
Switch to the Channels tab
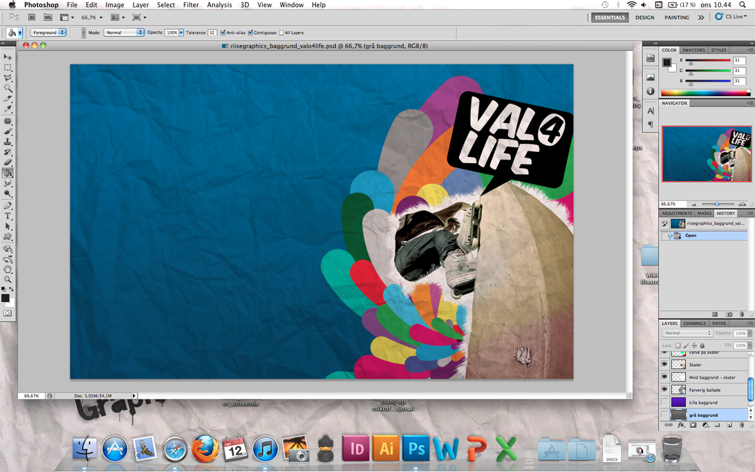coord(693,323)
